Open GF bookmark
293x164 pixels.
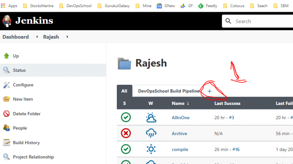point(186,6)
